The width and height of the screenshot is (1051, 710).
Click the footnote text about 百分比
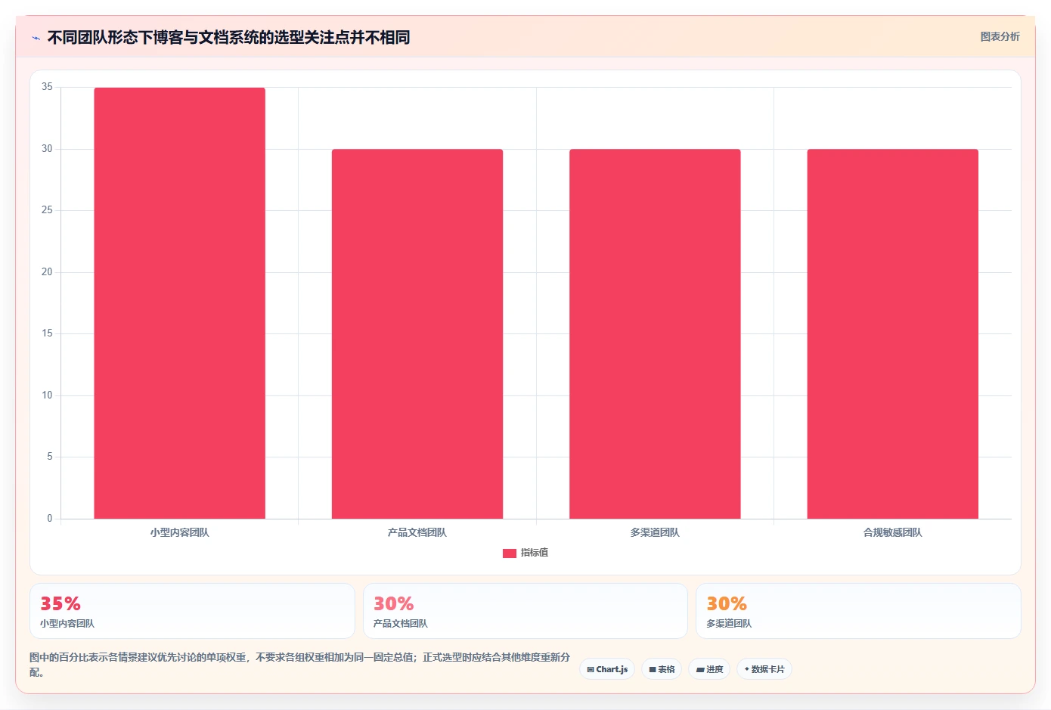point(299,665)
